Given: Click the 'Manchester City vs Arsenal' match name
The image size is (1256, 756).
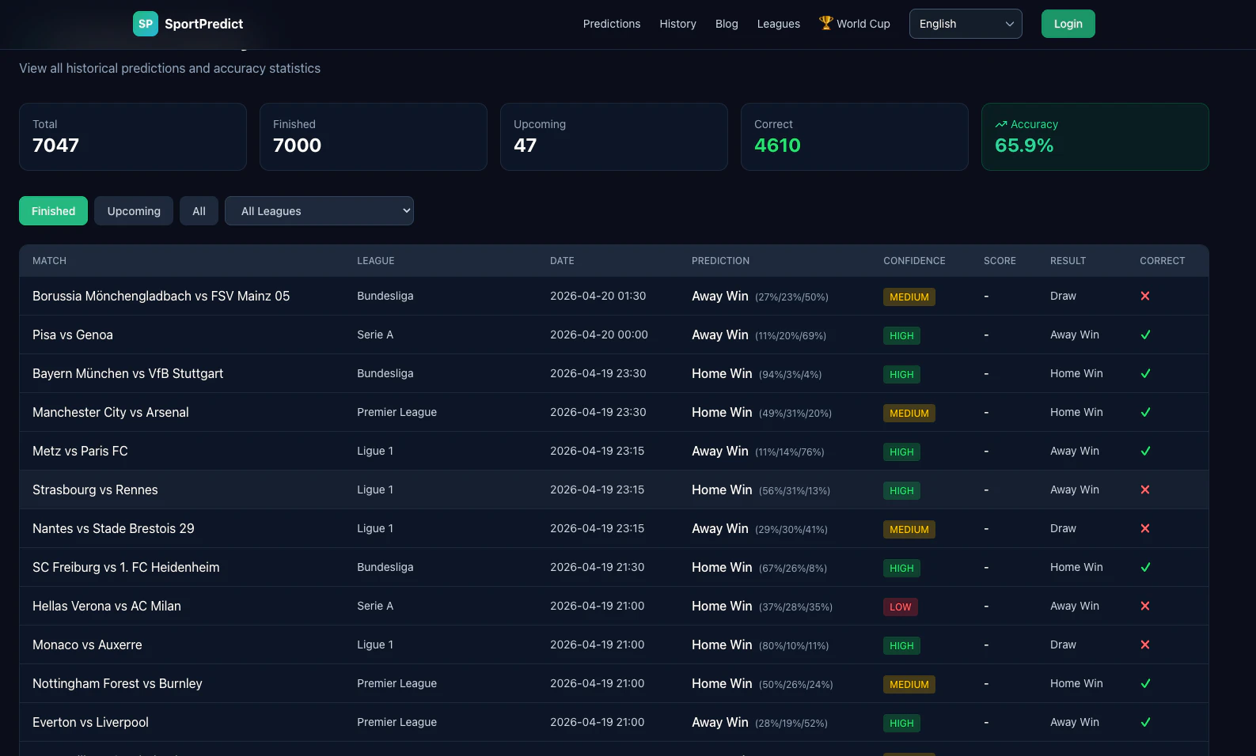Looking at the screenshot, I should pos(111,412).
